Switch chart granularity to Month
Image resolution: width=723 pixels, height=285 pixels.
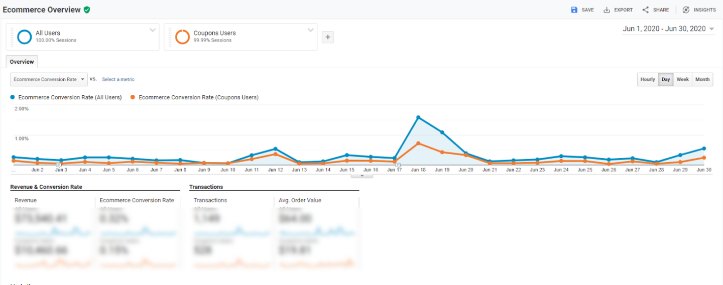pyautogui.click(x=702, y=79)
